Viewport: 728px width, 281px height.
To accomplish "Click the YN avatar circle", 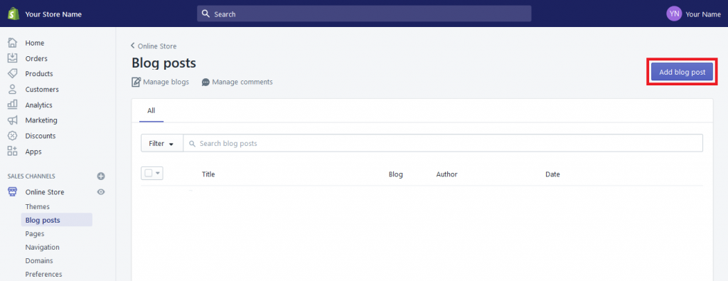I will [x=674, y=14].
